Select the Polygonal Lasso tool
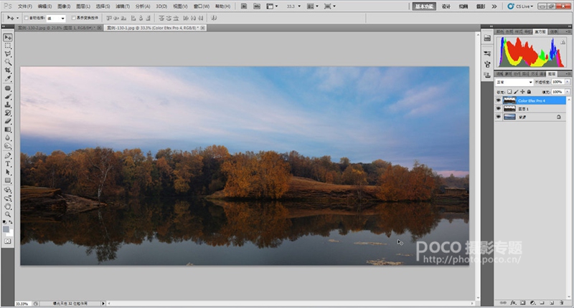 click(x=8, y=54)
